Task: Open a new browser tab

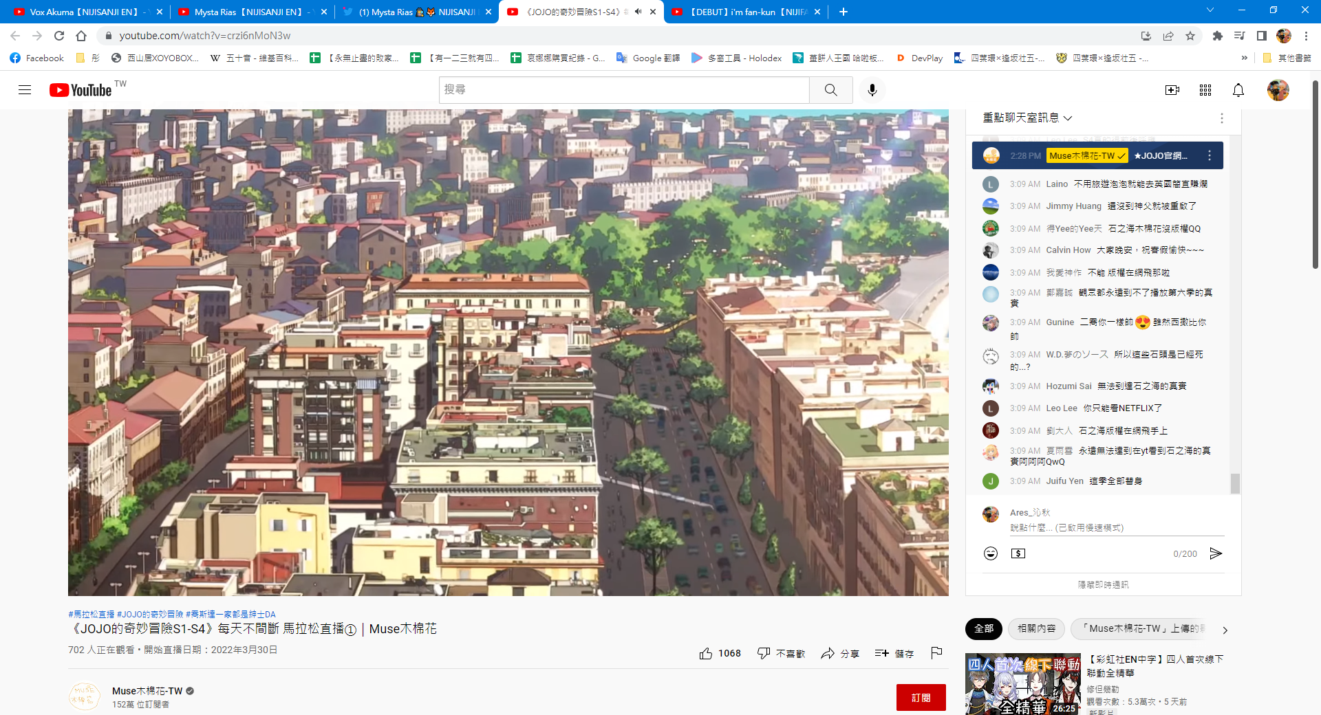Action: click(844, 12)
